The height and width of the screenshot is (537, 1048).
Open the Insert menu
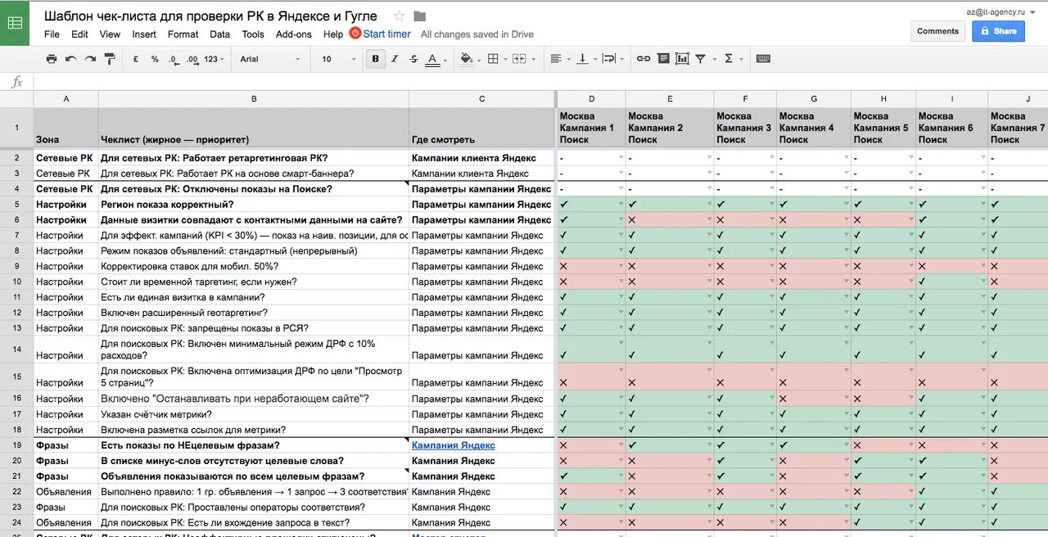click(144, 34)
